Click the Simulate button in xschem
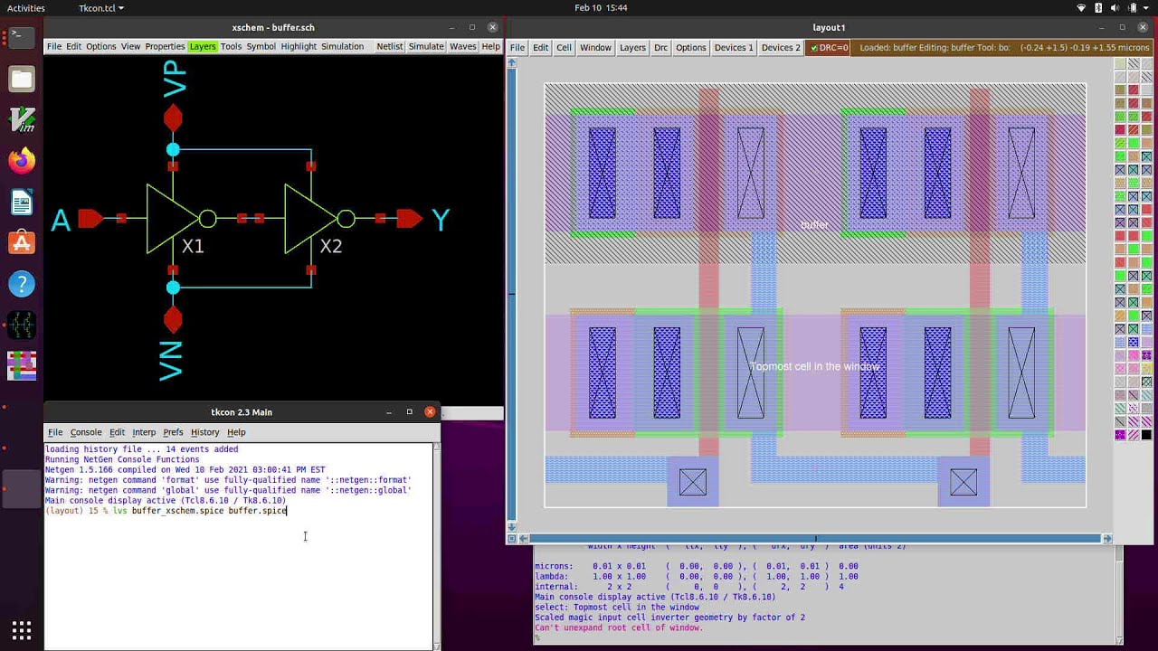 426,46
